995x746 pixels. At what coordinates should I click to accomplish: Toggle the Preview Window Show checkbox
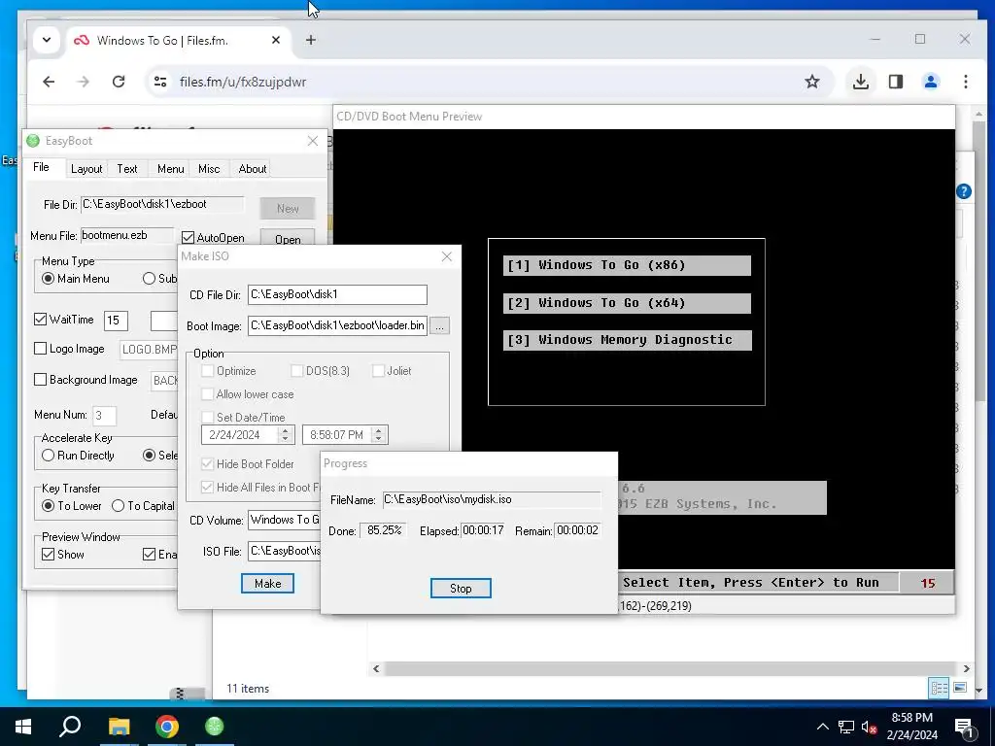49,554
